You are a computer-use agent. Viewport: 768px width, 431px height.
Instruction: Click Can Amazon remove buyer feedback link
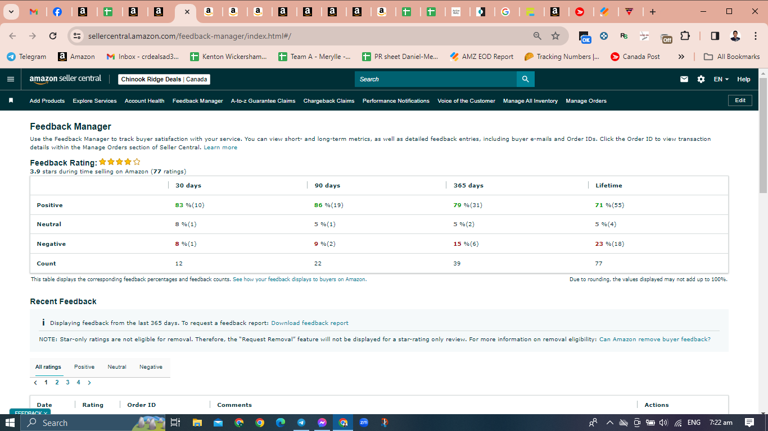pos(655,340)
